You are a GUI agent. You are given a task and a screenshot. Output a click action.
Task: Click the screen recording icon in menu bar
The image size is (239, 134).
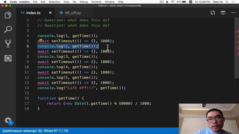point(162,2)
